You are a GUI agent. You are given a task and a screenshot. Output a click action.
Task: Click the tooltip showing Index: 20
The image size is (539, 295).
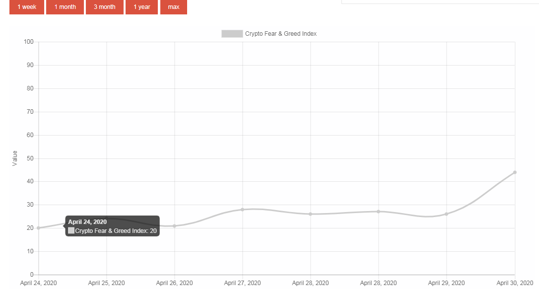point(112,226)
